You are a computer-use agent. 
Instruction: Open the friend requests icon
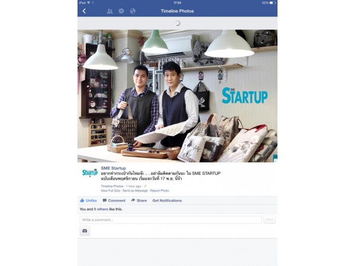(109, 11)
